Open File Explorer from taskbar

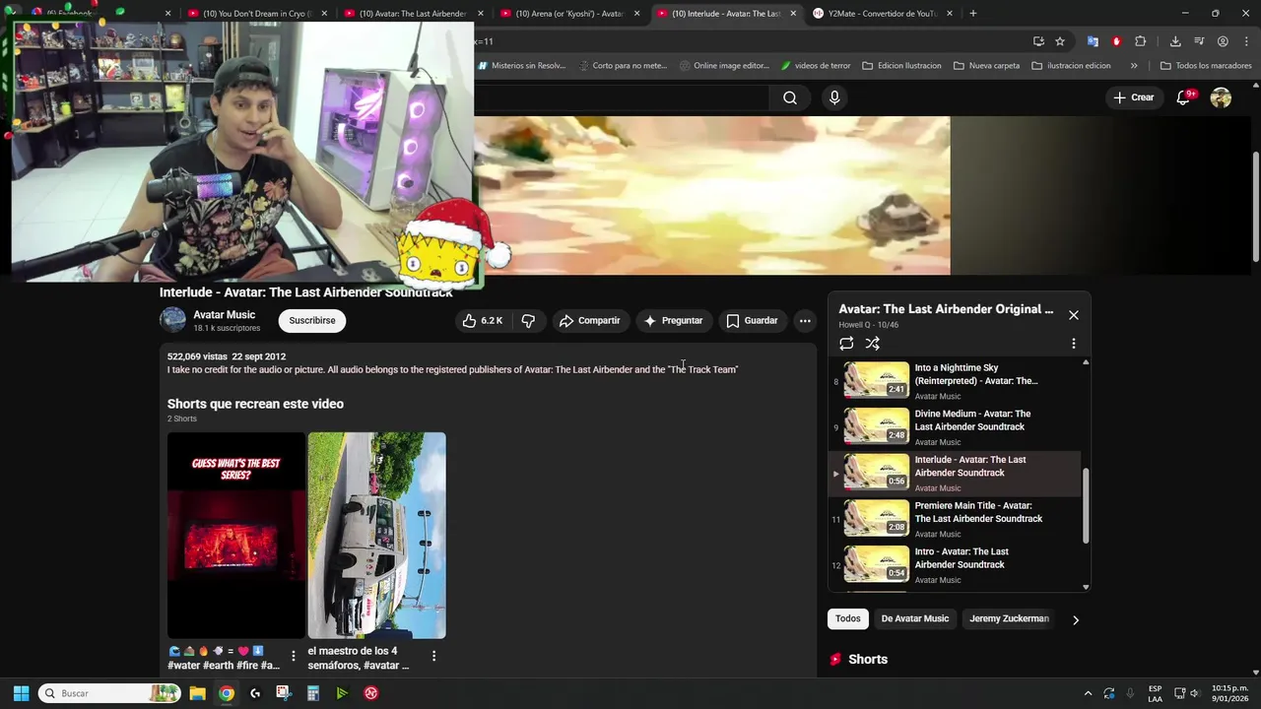click(197, 693)
